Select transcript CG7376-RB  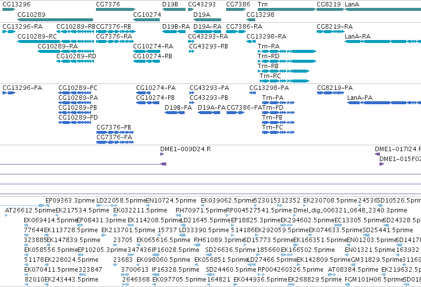point(116,32)
